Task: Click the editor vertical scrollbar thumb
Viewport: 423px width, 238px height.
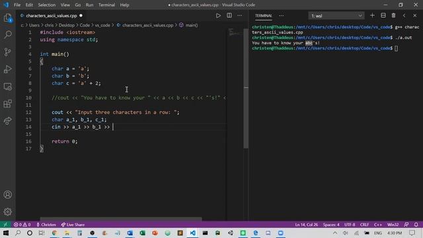Action: (x=246, y=88)
